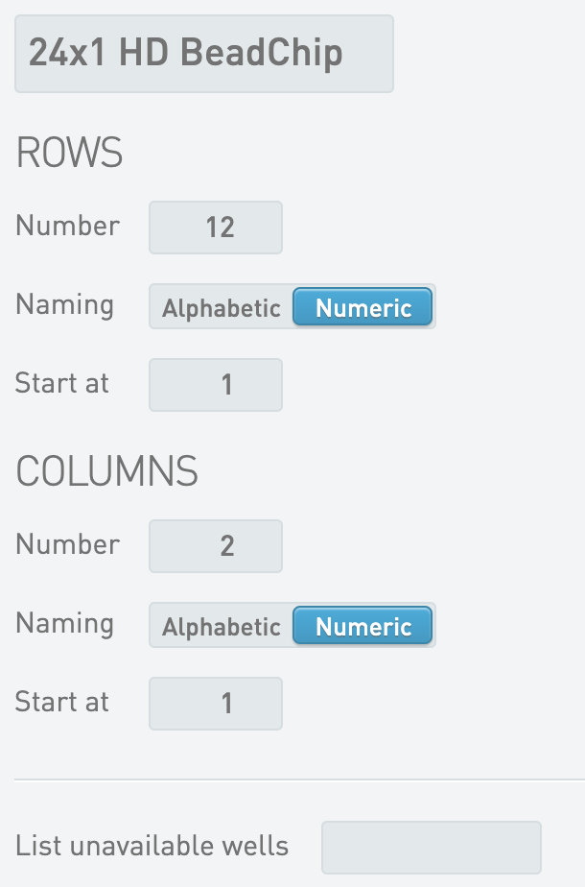Click the Rows "Start at" input field

tap(216, 385)
